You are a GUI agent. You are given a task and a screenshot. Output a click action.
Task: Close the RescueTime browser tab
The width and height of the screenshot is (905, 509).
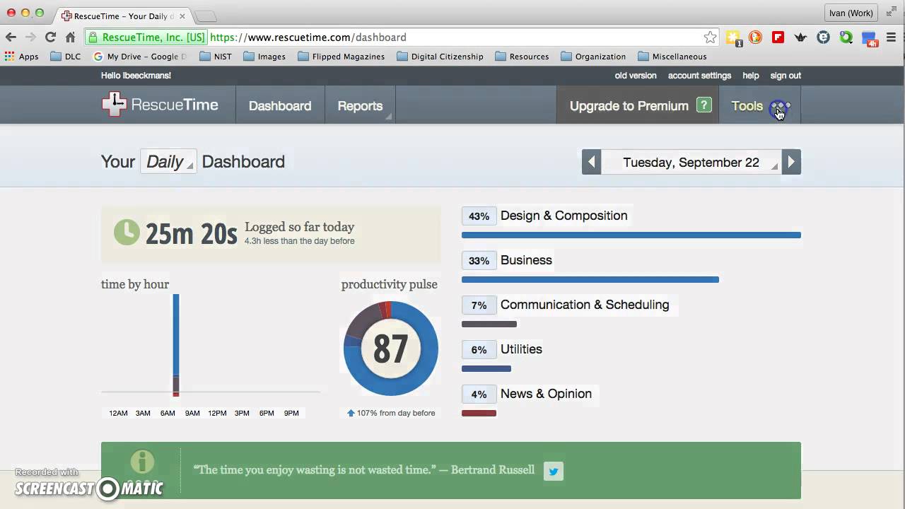[x=182, y=16]
